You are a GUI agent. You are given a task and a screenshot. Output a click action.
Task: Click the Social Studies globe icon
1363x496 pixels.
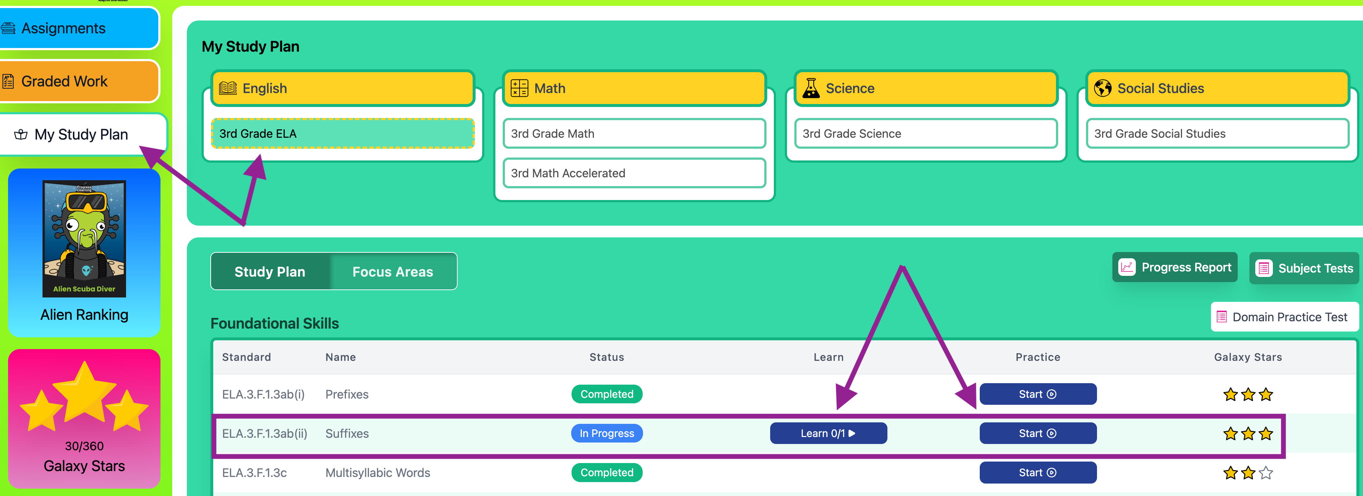pyautogui.click(x=1102, y=88)
